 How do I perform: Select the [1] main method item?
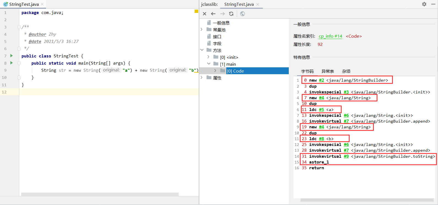tap(228, 64)
